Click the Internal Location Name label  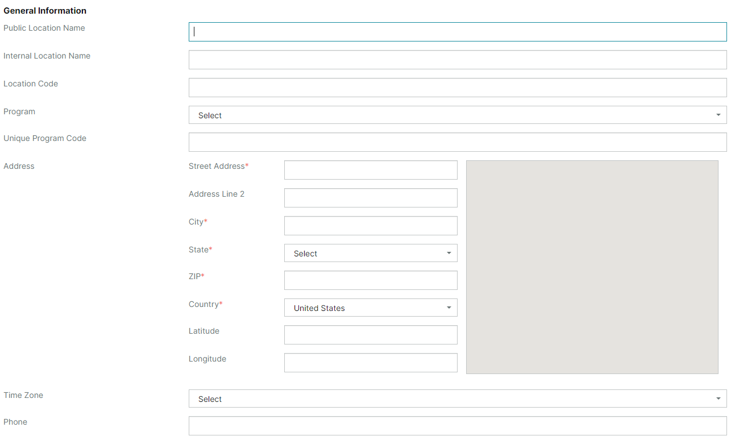click(47, 56)
